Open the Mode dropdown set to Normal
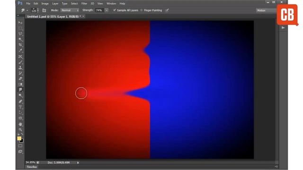 point(70,10)
